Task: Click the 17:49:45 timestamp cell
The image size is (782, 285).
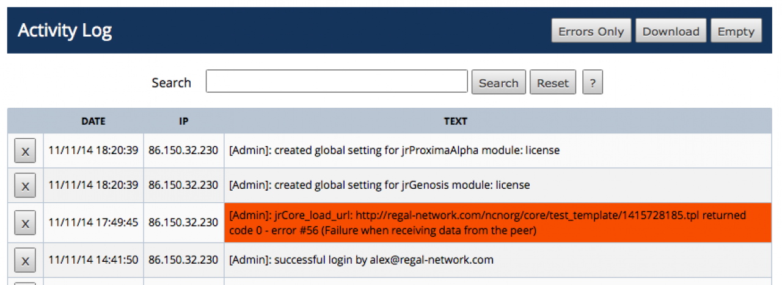Action: (93, 223)
